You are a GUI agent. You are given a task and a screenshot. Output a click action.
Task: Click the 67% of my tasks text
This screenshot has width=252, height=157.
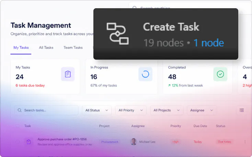103,85
